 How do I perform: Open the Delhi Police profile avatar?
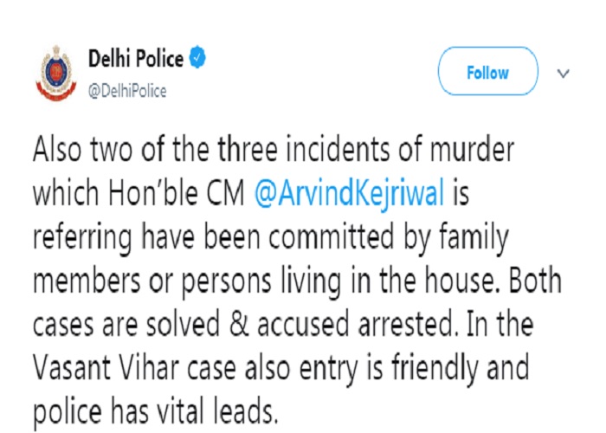pyautogui.click(x=56, y=73)
